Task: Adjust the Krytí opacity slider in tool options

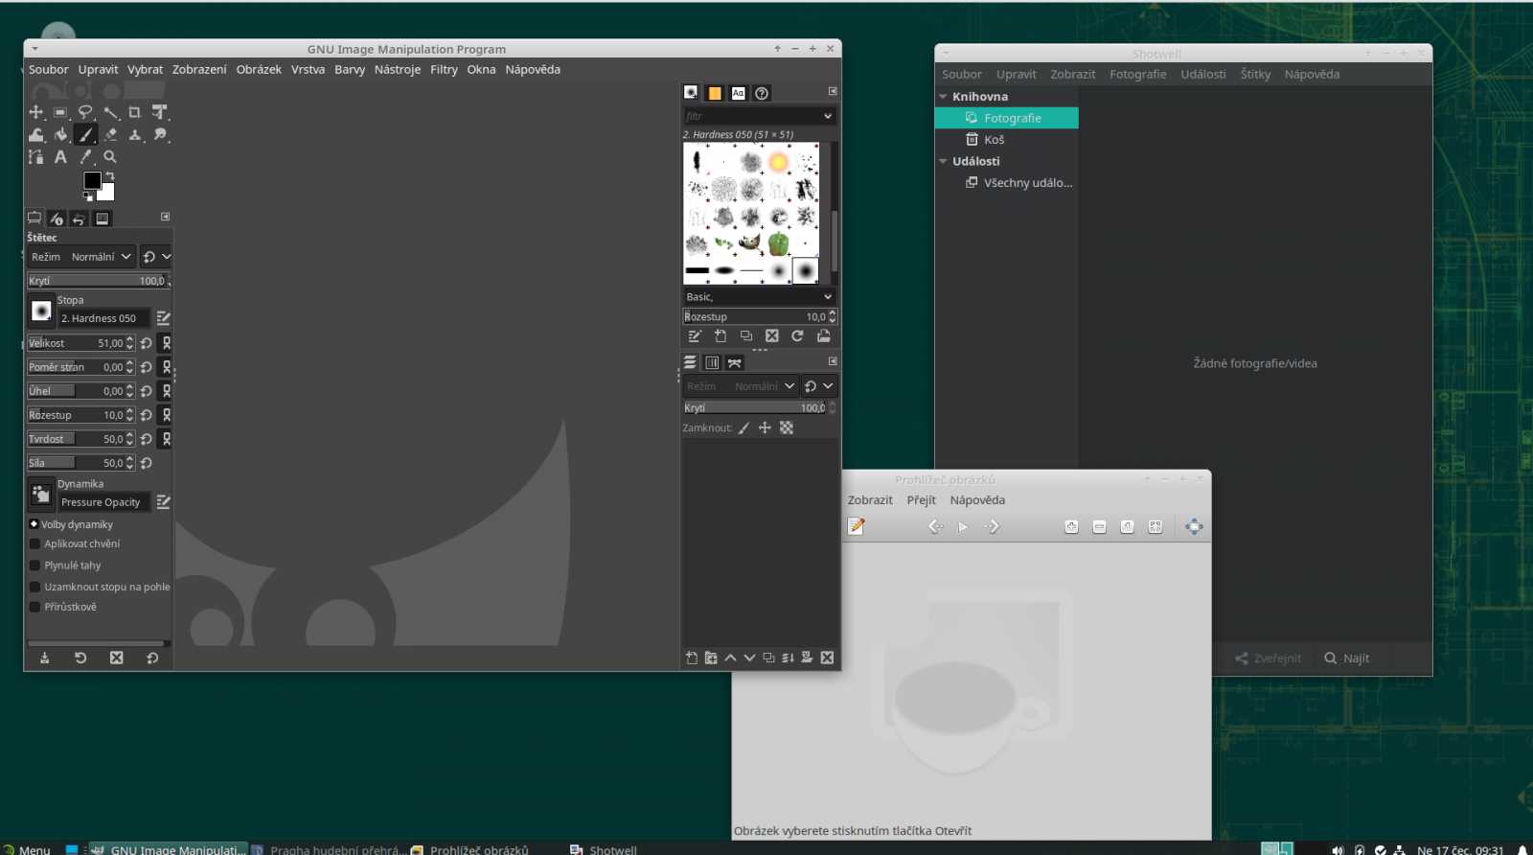Action: pyautogui.click(x=97, y=281)
